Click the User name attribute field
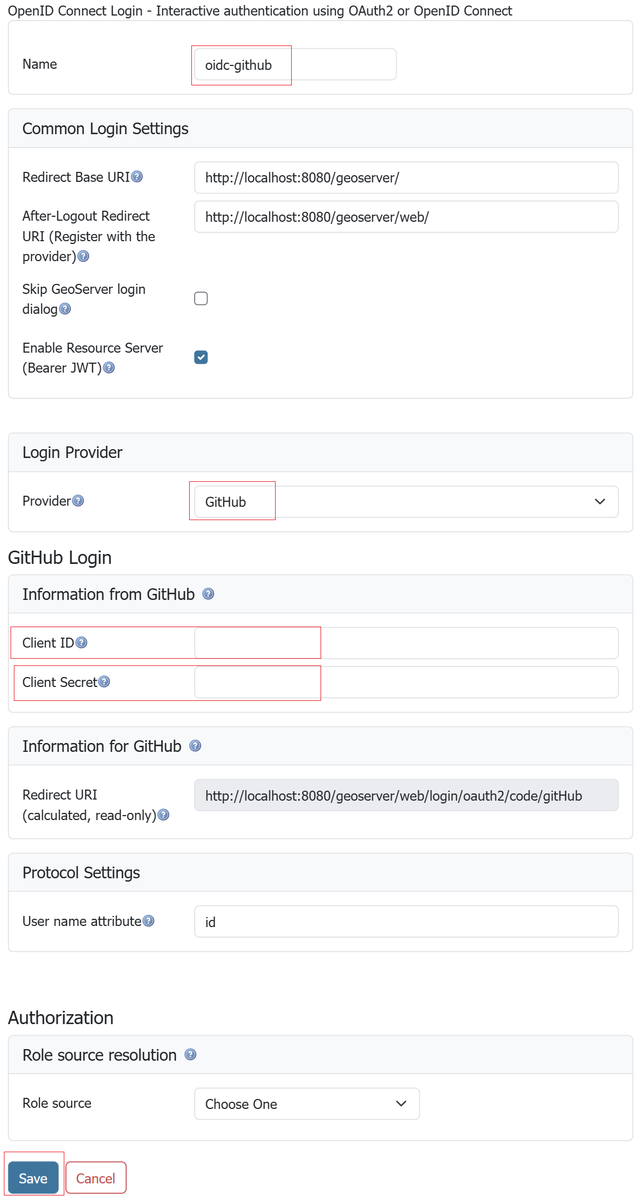Viewport: 640px width, 1196px height. 406,922
